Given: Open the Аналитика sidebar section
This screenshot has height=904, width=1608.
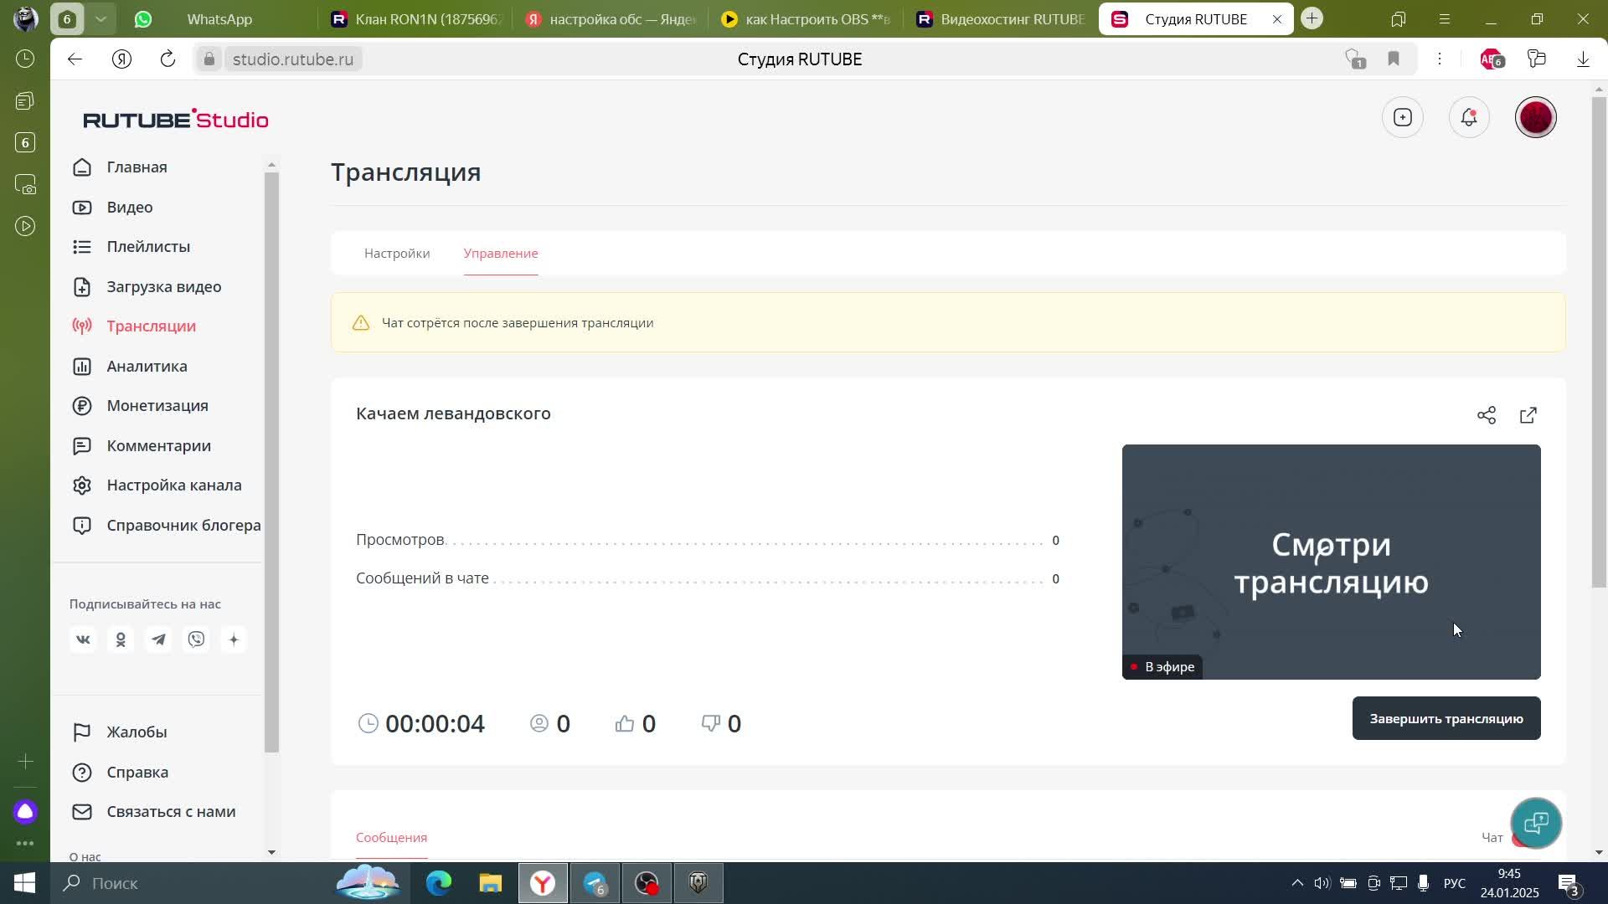Looking at the screenshot, I should (x=129, y=367).
